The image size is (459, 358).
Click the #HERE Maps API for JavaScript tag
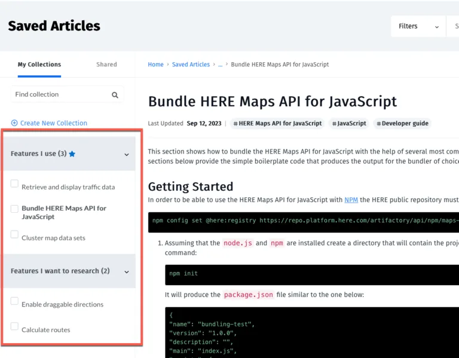coord(277,123)
